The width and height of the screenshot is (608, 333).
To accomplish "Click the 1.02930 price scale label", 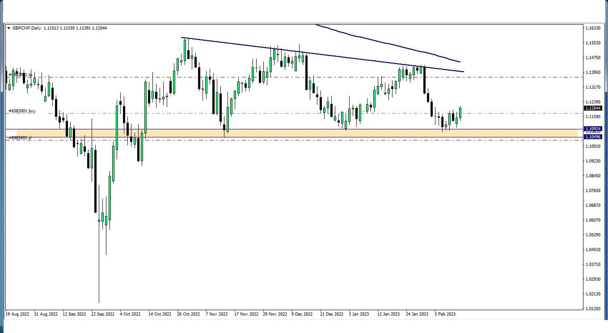I will tap(593, 279).
